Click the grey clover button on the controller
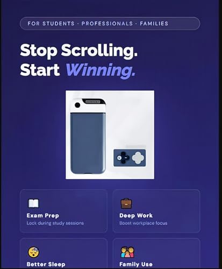 (138, 158)
